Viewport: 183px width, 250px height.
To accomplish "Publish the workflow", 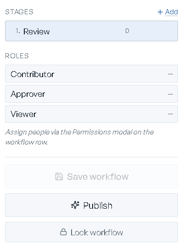I will 91,205.
